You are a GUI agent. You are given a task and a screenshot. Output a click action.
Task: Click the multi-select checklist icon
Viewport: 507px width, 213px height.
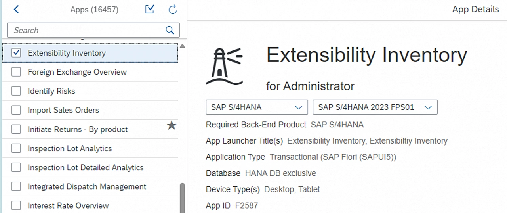pyautogui.click(x=149, y=9)
